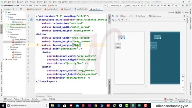Image resolution: width=192 pixels, height=108 pixels.
Task: Open the Build menu
Action: pos(46,2)
